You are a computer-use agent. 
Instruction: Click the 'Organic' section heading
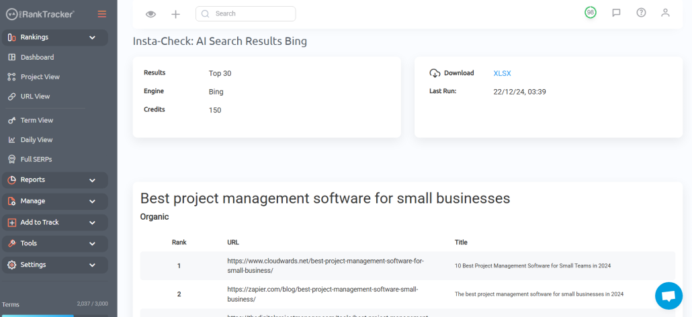tap(155, 216)
